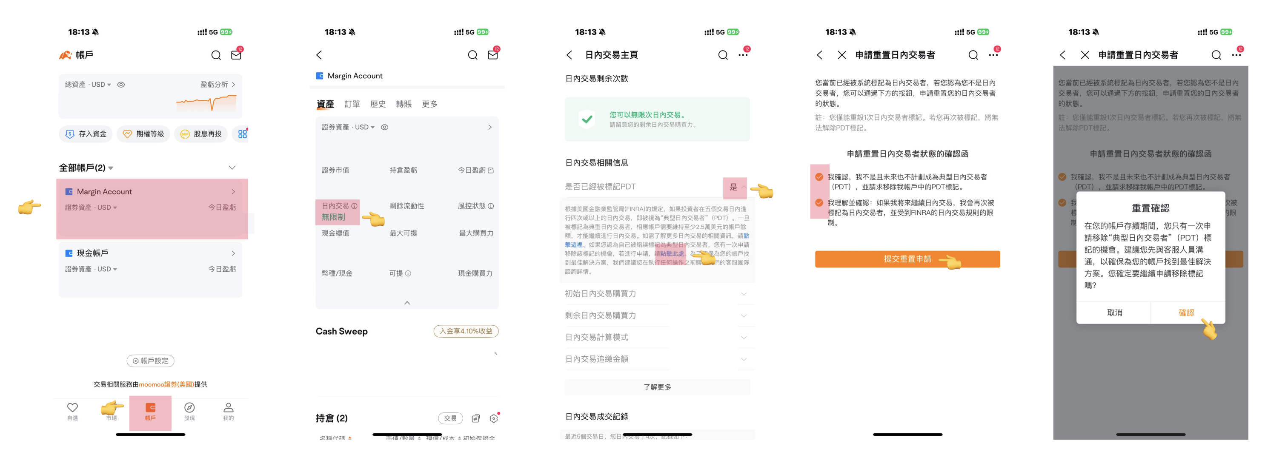Toggle the eye icon beside 總資產 · USD
Image resolution: width=1265 pixels, height=449 pixels.
[x=121, y=85]
